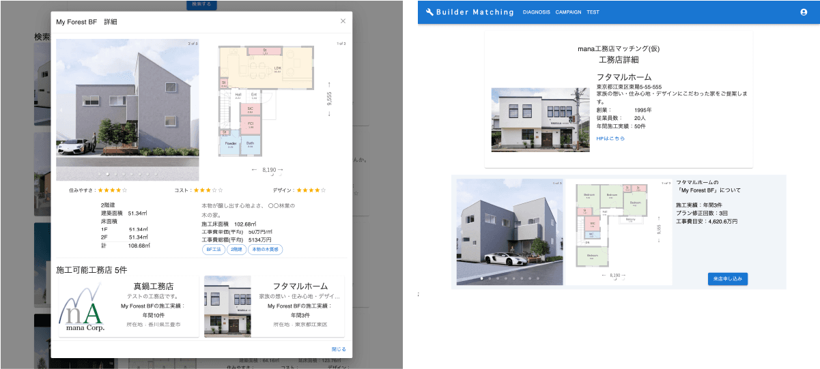The image size is (820, 369).
Task: Click the フタマルホーム building thumbnail in dialog
Action: coord(227,306)
